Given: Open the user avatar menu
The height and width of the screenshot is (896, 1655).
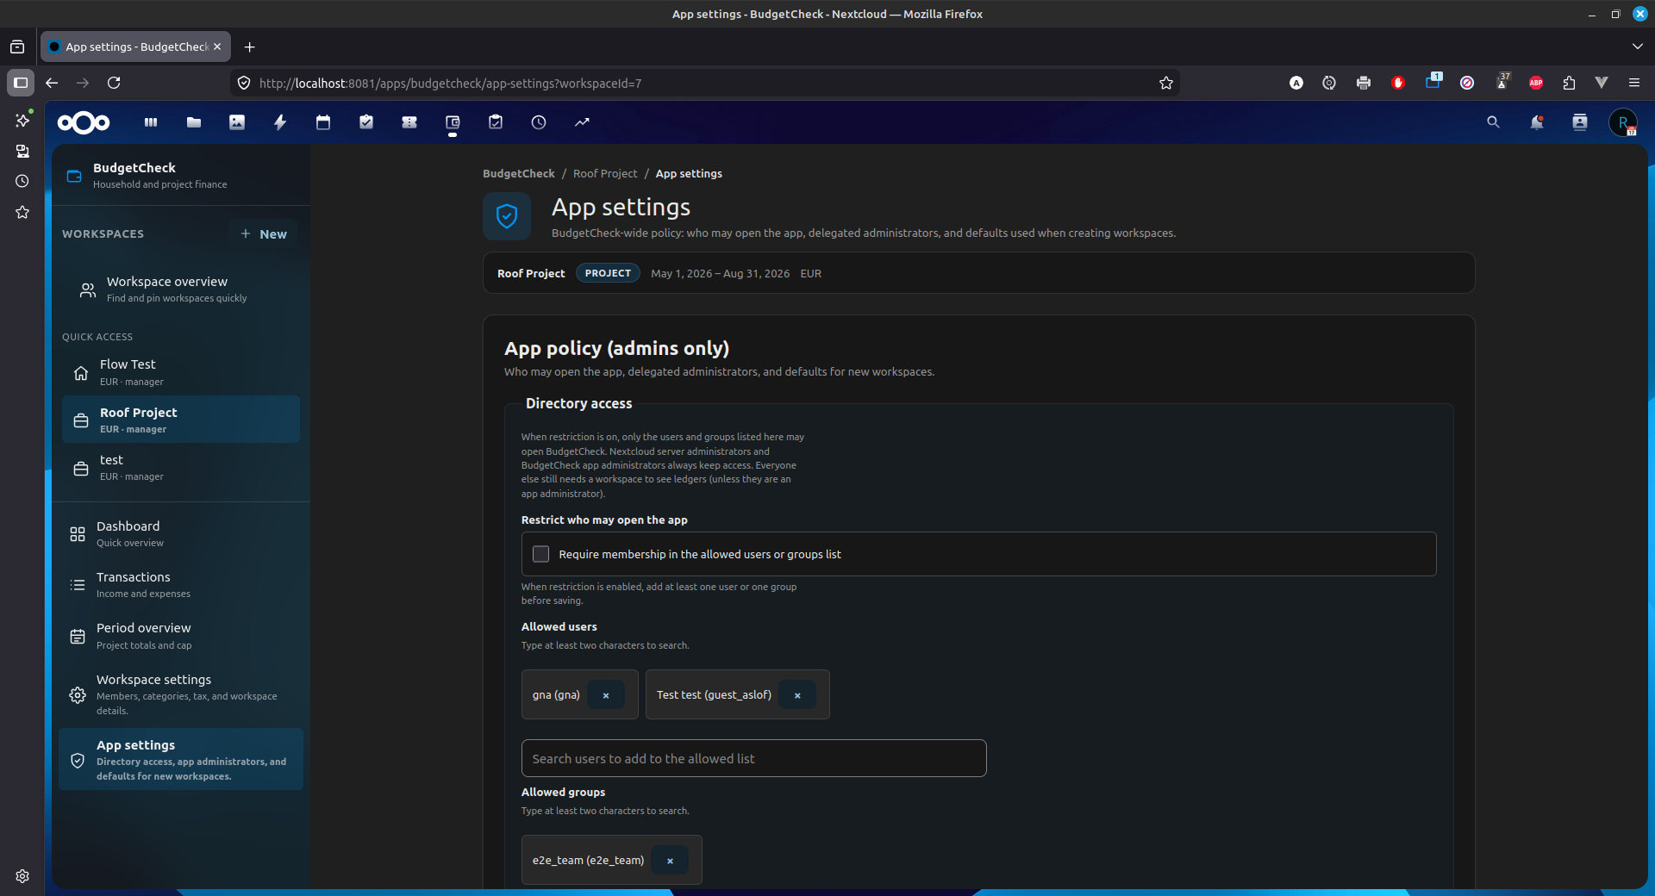Looking at the screenshot, I should tap(1623, 122).
